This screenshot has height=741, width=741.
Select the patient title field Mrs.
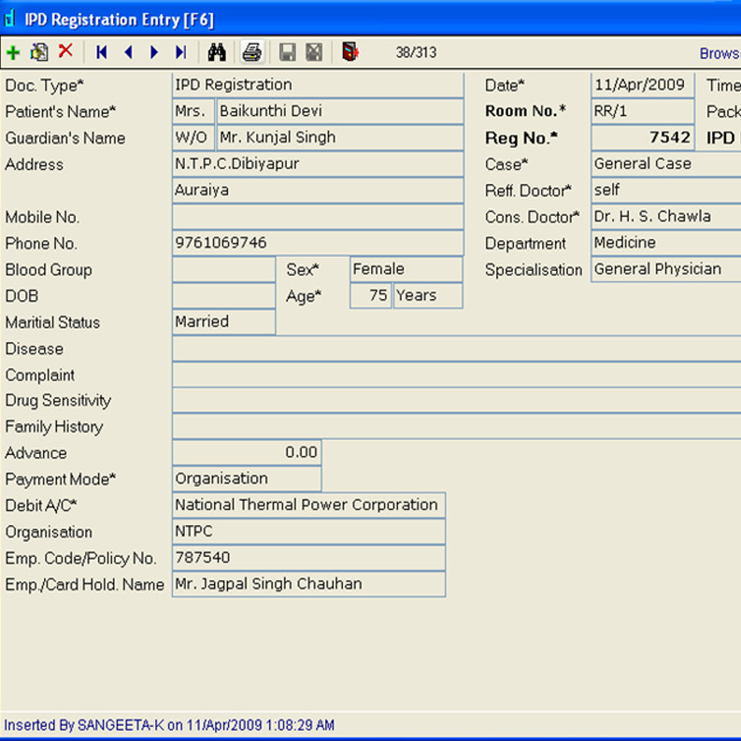click(193, 111)
